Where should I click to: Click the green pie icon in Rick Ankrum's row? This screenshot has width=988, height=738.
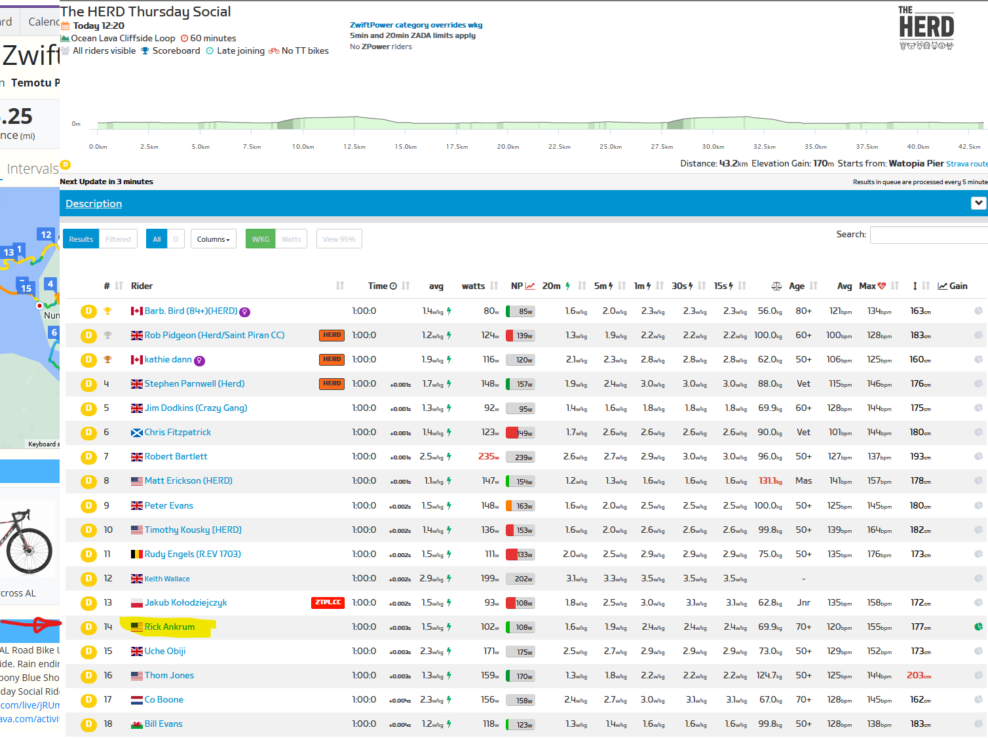point(978,627)
